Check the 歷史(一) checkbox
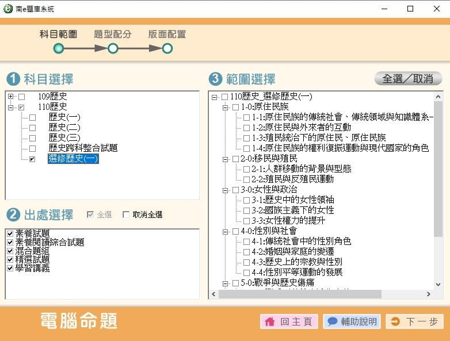 point(32,117)
